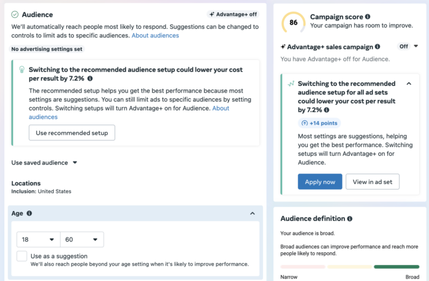Click info icon next to Advantage+ sales campaign
Viewport: 429px width, 281px height.
(x=378, y=47)
